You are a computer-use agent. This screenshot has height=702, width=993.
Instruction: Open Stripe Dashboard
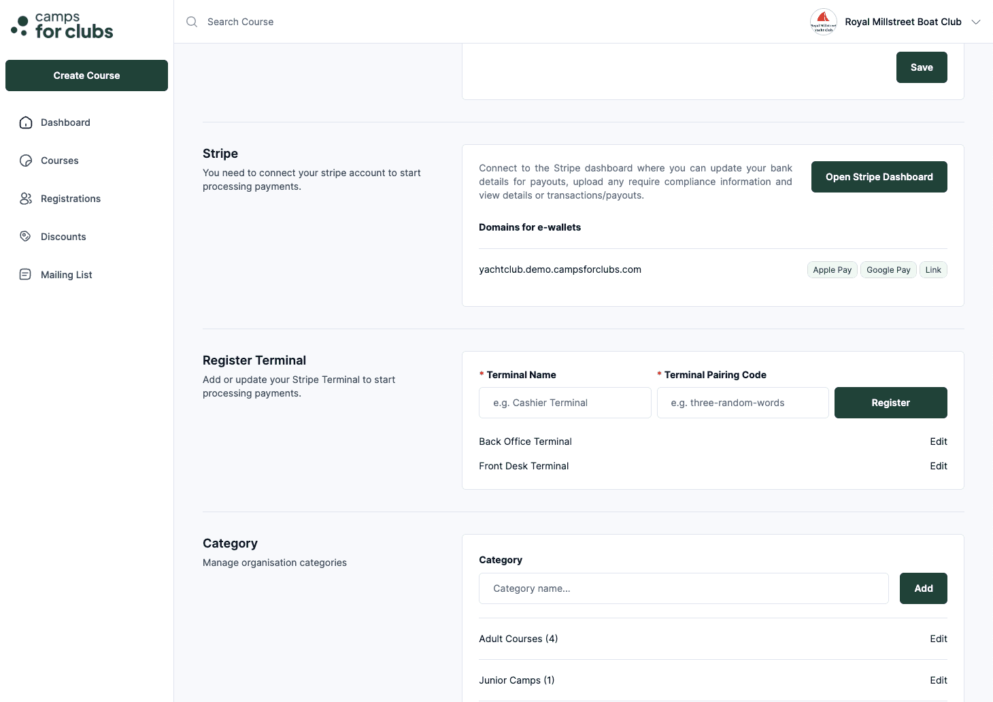[x=879, y=177]
